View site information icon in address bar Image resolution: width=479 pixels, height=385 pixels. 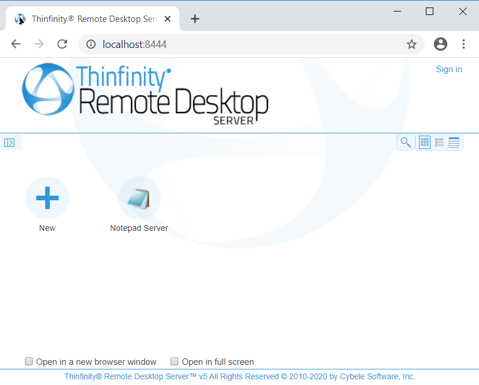coord(91,44)
